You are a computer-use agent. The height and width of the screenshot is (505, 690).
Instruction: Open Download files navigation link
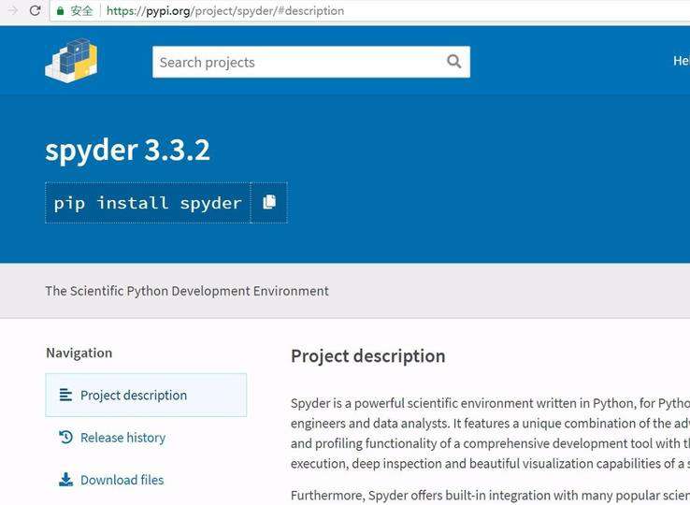pyautogui.click(x=122, y=480)
